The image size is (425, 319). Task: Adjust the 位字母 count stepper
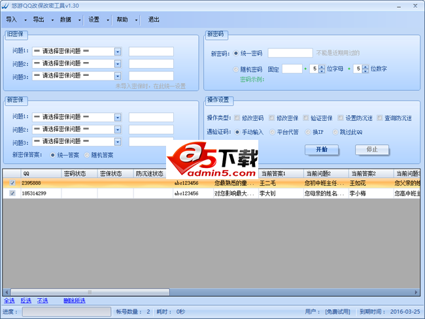click(322, 69)
